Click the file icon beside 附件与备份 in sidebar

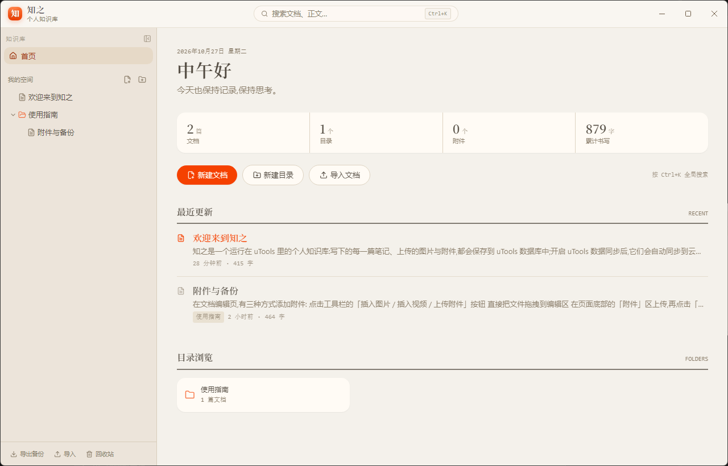pos(31,132)
